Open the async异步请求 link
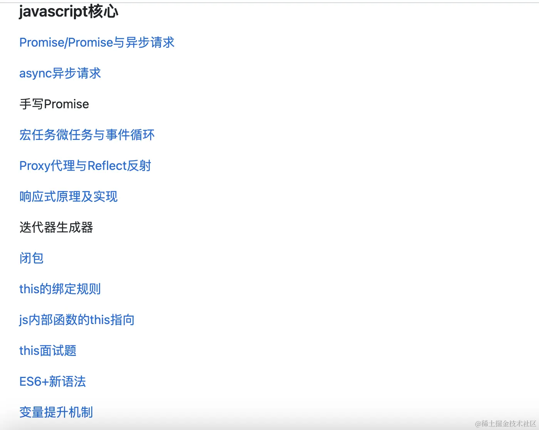539x430 pixels. click(60, 73)
